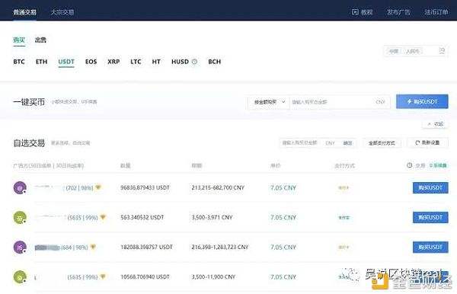Image resolution: width=457 pixels, height=294 pixels.
Task: Choose the BTC coin tab
Action: click(19, 62)
